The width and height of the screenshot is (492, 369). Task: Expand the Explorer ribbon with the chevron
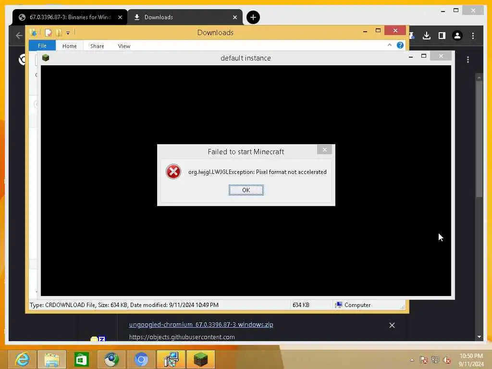pos(389,45)
